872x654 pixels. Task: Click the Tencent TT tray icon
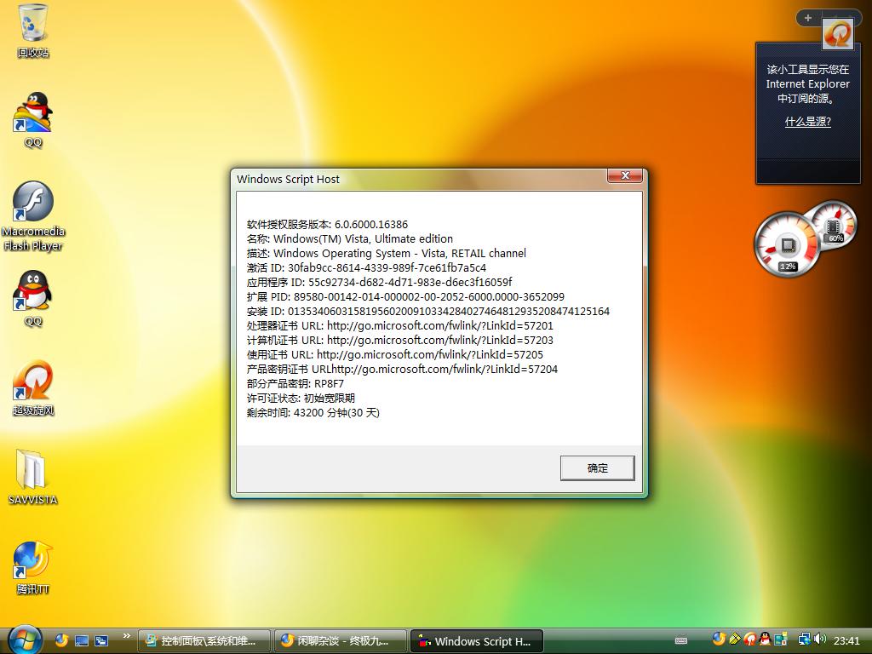719,639
